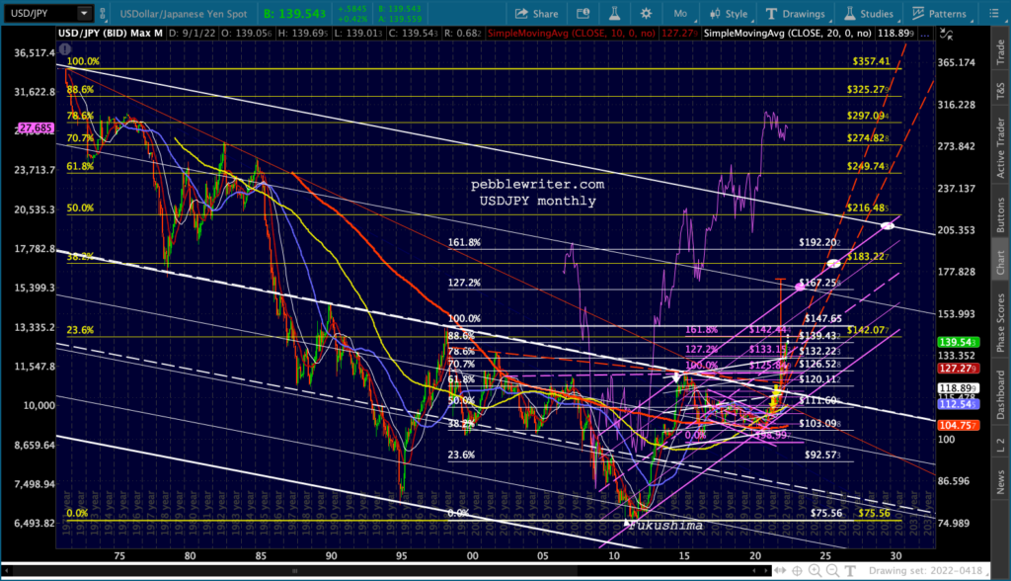Click the SimpleMovingAvg (CLOSE, 10, 0, no) label
Screen dimensions: 1011x581
point(572,34)
